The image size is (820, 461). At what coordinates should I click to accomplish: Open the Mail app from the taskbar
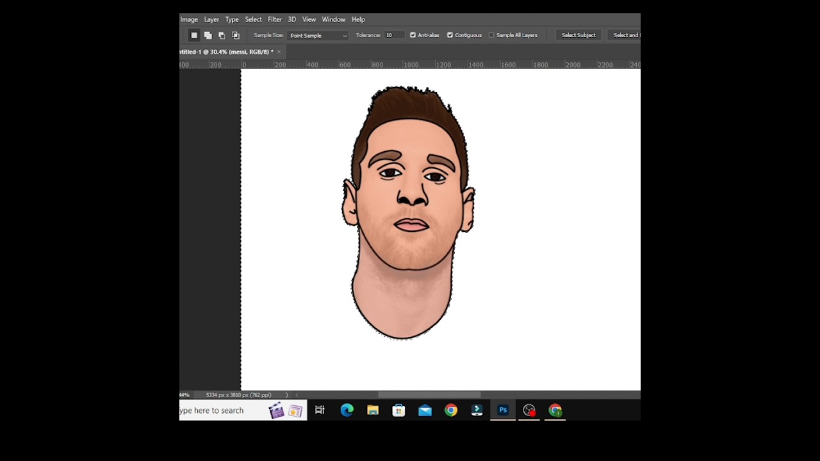click(x=425, y=410)
